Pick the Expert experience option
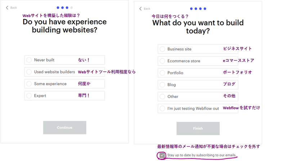Image resolution: width=288 pixels, height=161 pixels. 29,95
